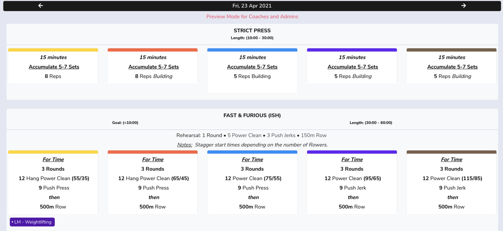Select the STRICT PRESS heading
The width and height of the screenshot is (503, 231).
coord(252,30)
